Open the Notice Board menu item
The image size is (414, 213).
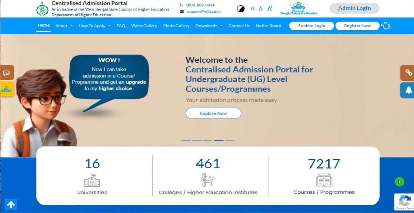click(268, 26)
